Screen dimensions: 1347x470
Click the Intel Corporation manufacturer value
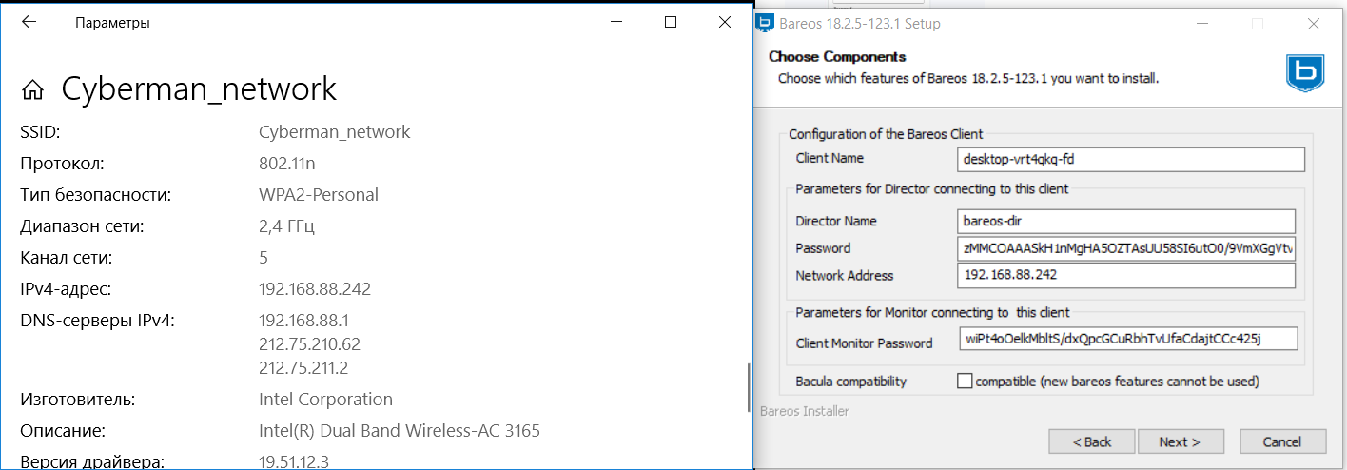[x=325, y=400]
